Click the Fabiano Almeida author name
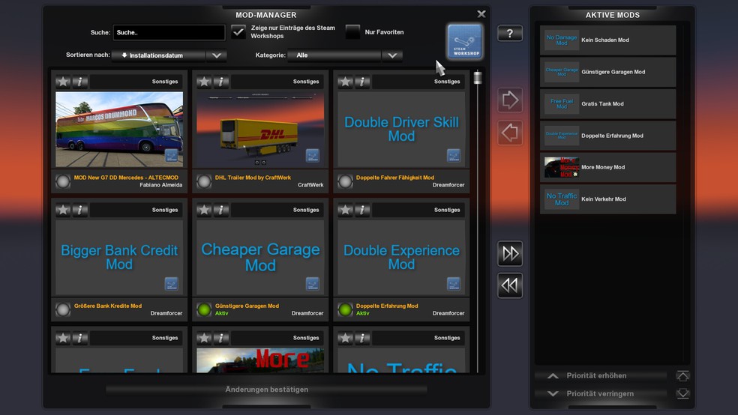 (161, 185)
